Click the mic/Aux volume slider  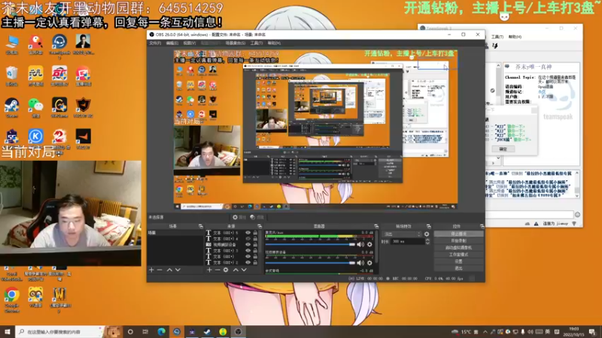[310, 245]
